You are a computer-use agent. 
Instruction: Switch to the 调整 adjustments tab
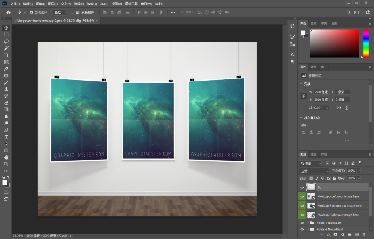313,67
